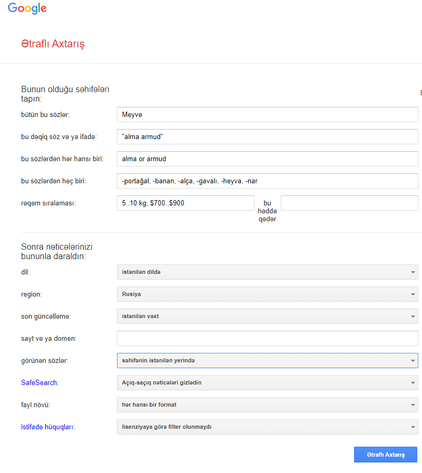
Task: Open the SafeSearch filter dropdown
Action: (267, 382)
